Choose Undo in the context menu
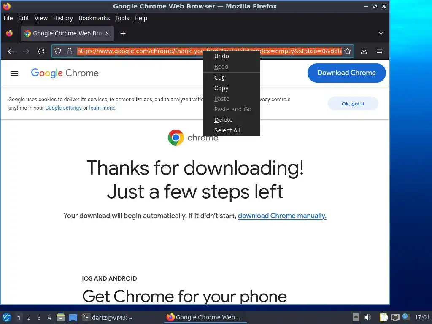The image size is (432, 324). 232,56
